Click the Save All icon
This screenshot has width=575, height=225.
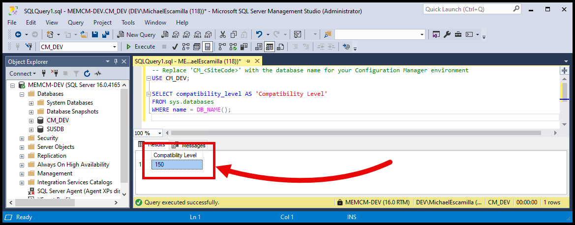pyautogui.click(x=106, y=34)
